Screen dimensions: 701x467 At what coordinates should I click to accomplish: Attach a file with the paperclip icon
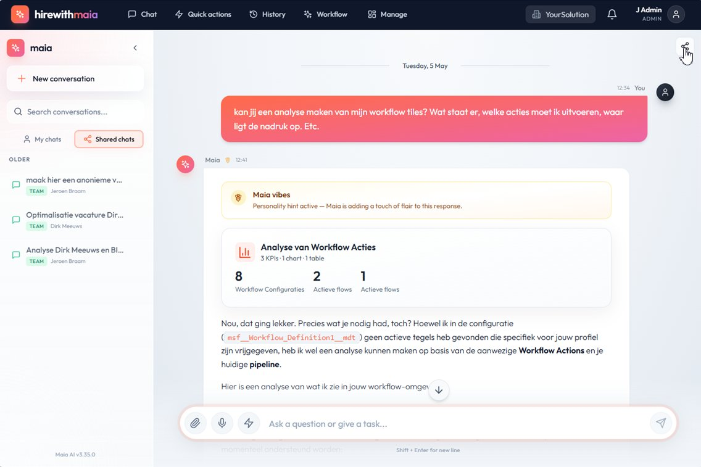click(x=195, y=423)
